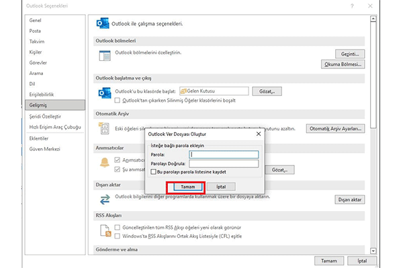
Task: Open Şeridi Özelleştir settings
Action: pos(45,117)
